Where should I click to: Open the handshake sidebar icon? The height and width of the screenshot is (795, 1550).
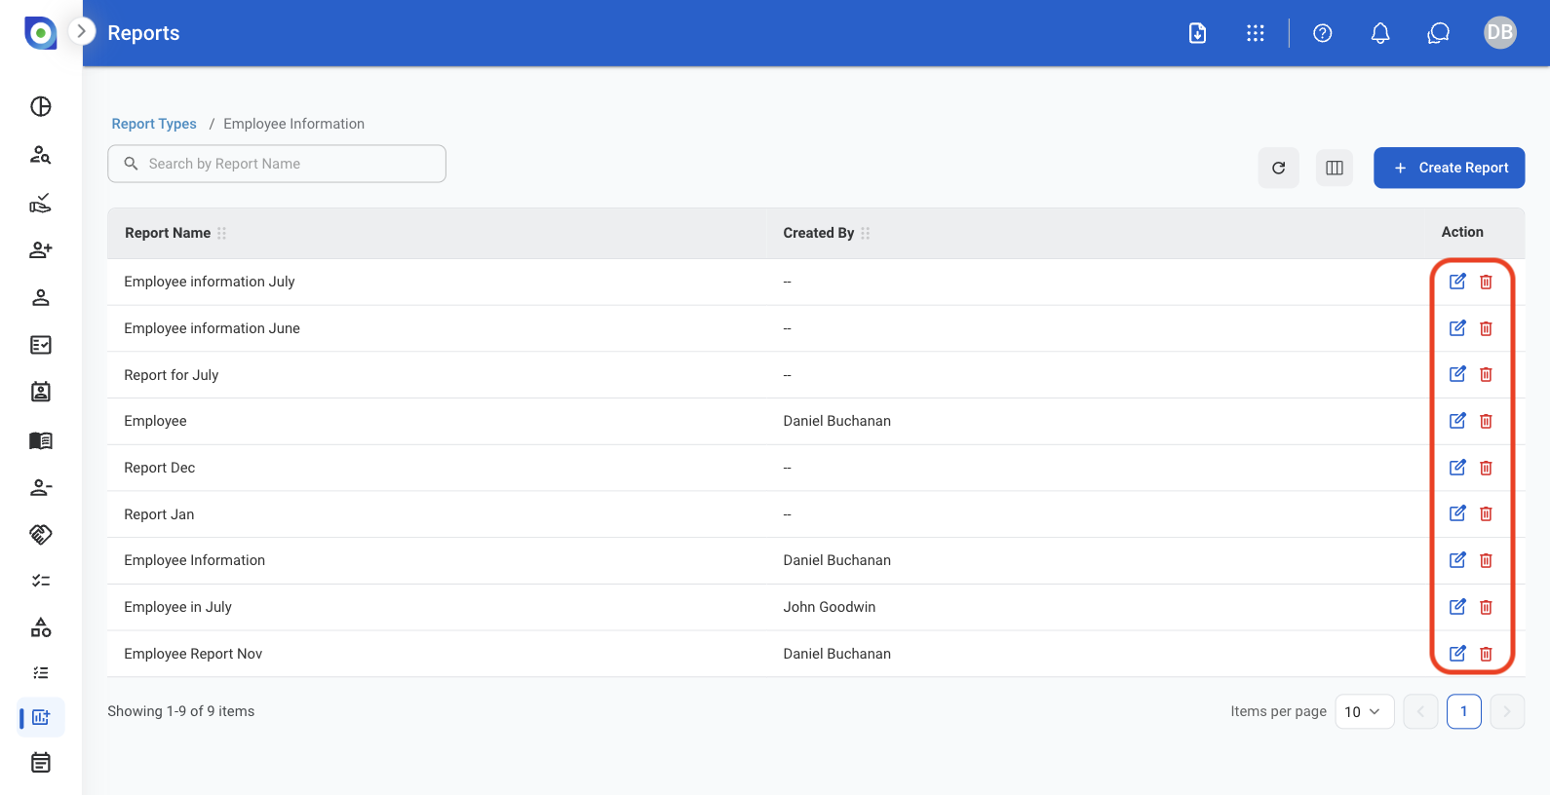[x=41, y=534]
